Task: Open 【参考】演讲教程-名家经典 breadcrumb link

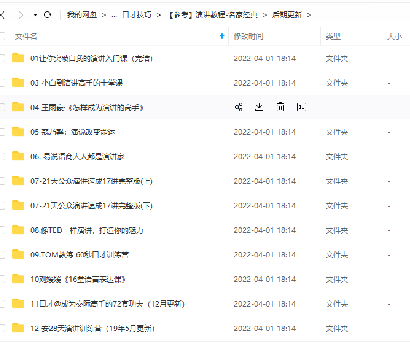Action: click(213, 15)
